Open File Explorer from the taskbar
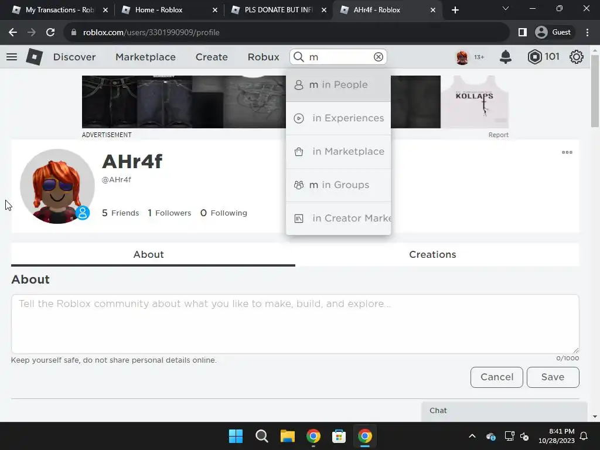 [287, 436]
